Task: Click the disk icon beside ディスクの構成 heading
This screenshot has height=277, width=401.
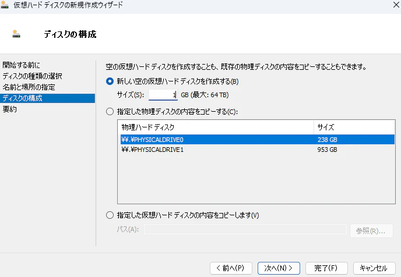Action: [16, 34]
